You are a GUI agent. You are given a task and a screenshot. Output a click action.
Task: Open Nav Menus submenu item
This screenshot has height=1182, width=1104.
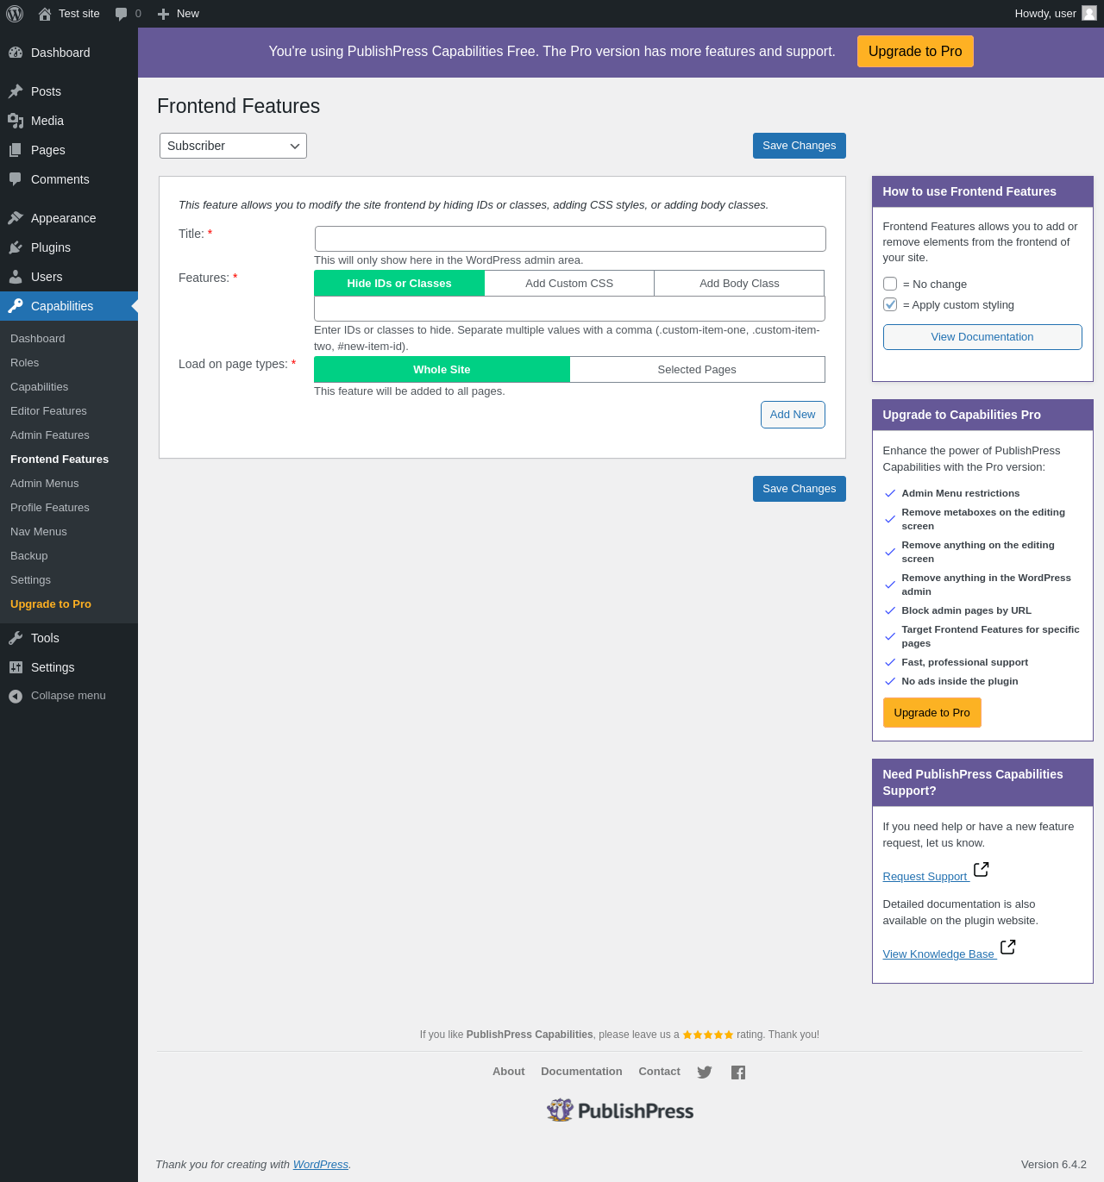coord(39,532)
